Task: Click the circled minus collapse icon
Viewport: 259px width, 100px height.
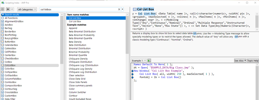Action: [x=3, y=9]
